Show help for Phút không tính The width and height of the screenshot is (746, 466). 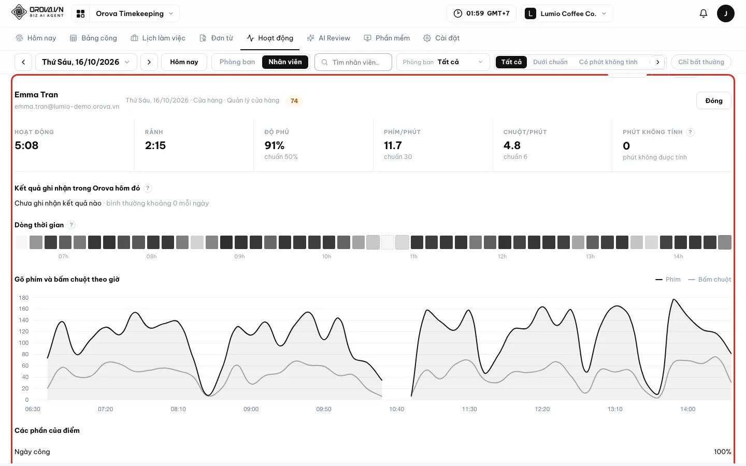click(x=690, y=132)
